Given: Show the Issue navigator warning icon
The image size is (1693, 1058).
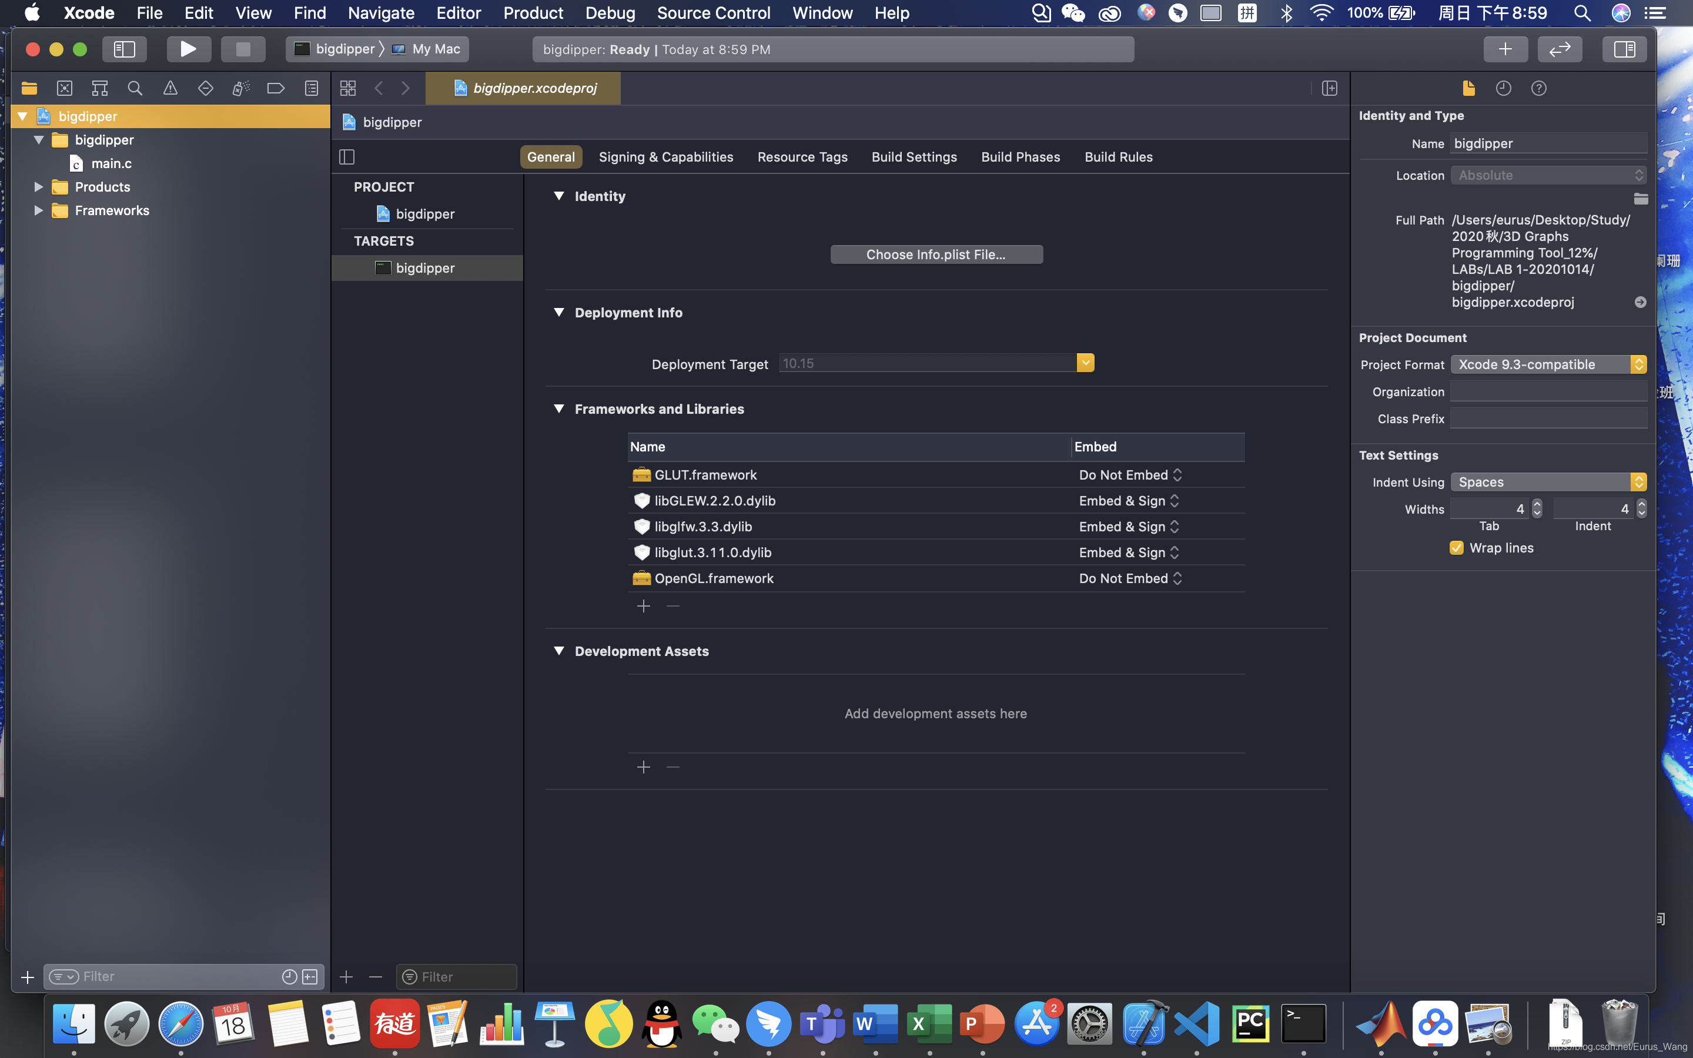Looking at the screenshot, I should [x=170, y=88].
